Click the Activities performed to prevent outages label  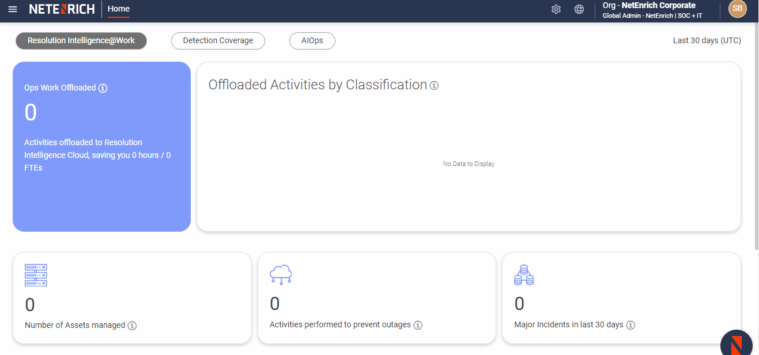(340, 325)
